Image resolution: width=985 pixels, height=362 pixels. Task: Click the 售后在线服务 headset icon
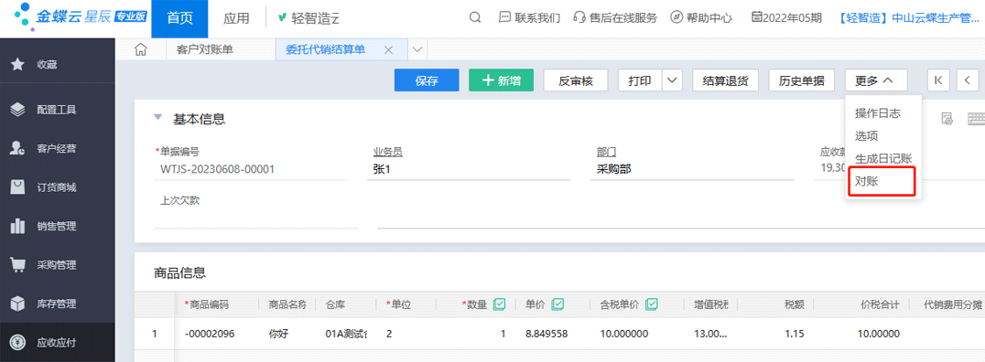(579, 17)
